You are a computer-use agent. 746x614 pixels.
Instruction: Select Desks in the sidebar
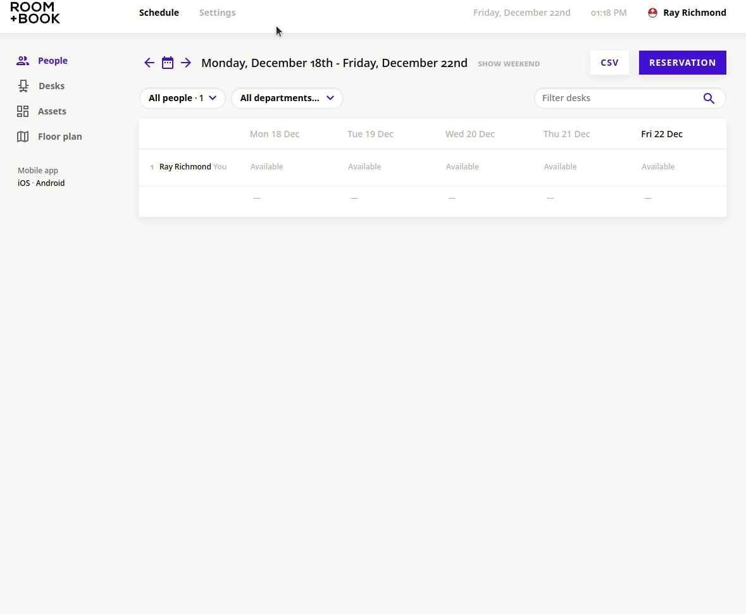coord(51,86)
